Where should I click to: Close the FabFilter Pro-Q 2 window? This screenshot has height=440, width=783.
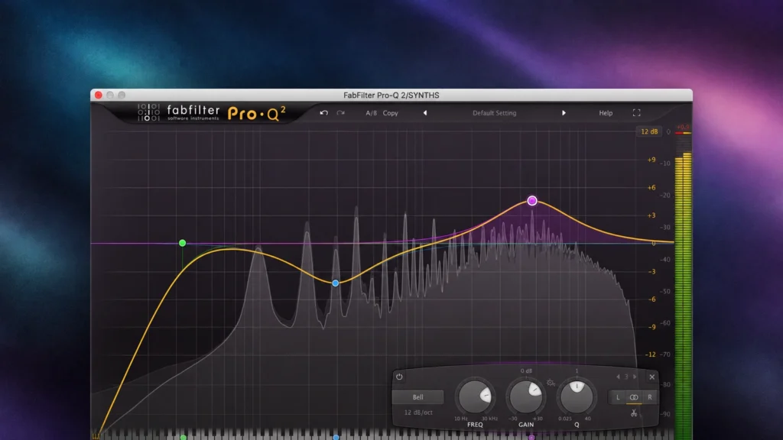(x=99, y=95)
